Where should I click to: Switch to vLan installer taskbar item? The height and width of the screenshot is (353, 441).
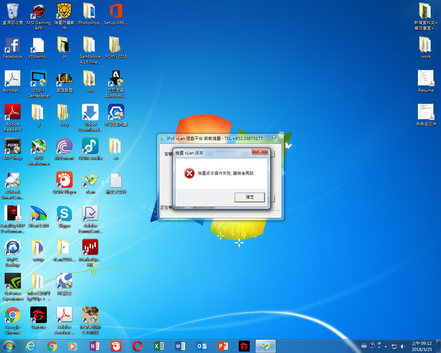pyautogui.click(x=266, y=346)
